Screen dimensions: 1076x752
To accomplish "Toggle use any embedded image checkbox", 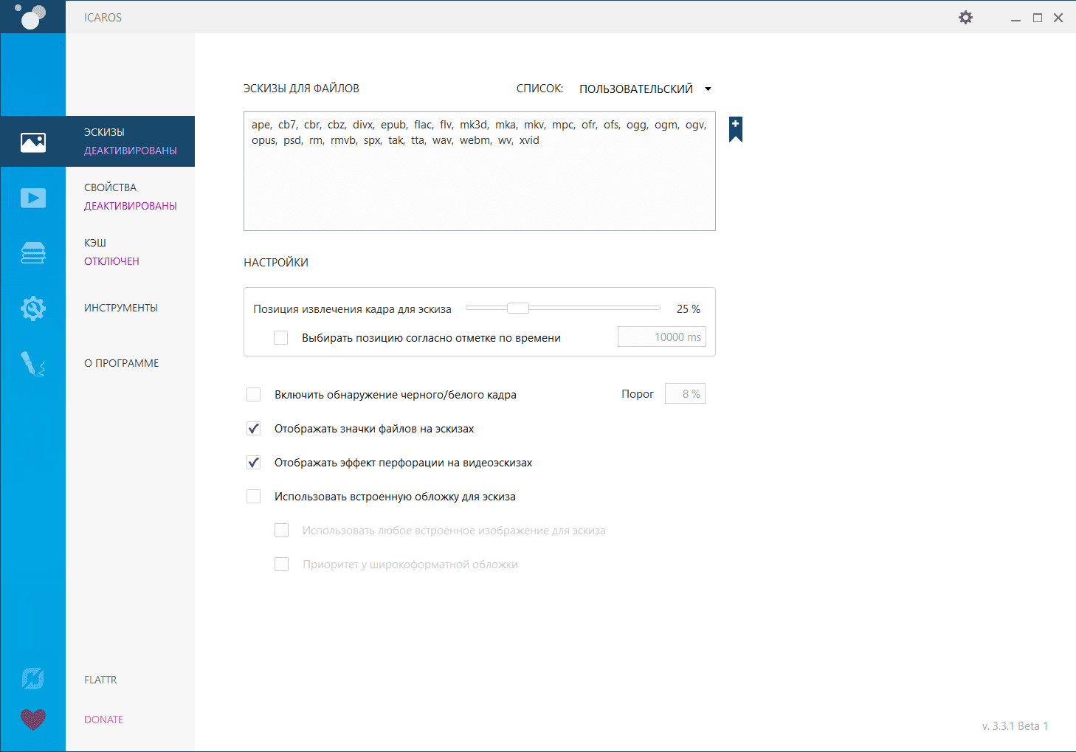I will tap(281, 530).
